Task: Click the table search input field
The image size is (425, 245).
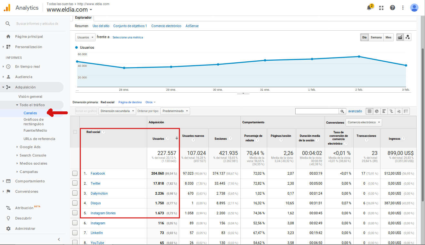Action: coord(317,111)
